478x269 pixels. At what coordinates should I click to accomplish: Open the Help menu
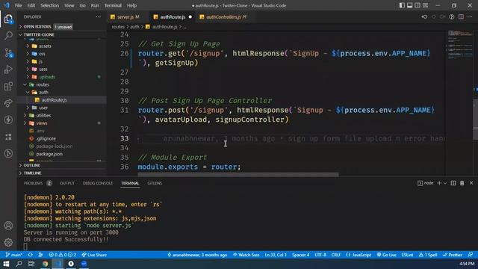click(131, 5)
